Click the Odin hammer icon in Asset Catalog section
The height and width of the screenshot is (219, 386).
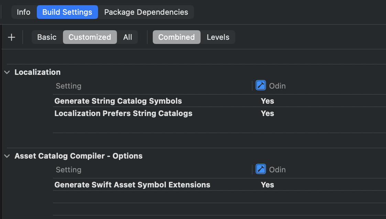click(x=261, y=169)
